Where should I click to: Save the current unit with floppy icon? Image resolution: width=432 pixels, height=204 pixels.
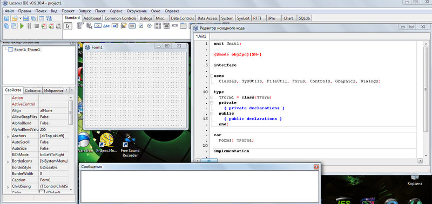pos(26,18)
